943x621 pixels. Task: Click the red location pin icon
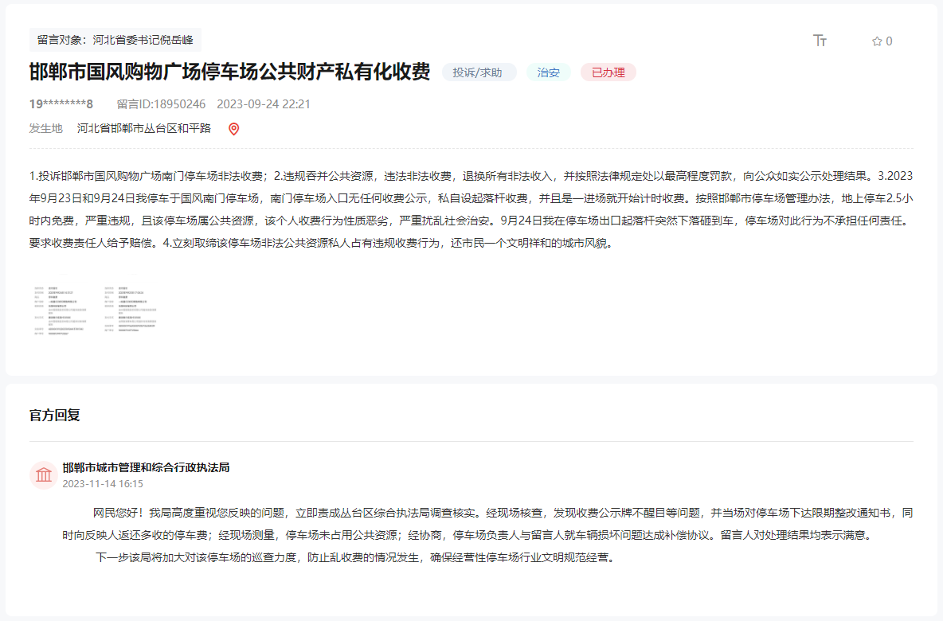234,129
